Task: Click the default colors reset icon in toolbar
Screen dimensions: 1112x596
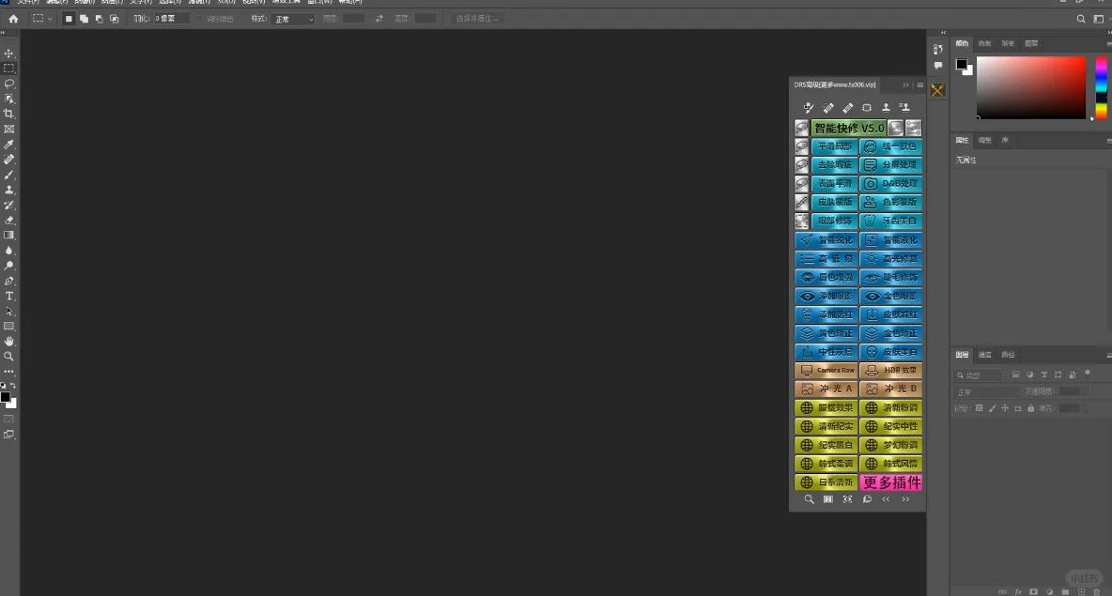Action: (x=4, y=387)
